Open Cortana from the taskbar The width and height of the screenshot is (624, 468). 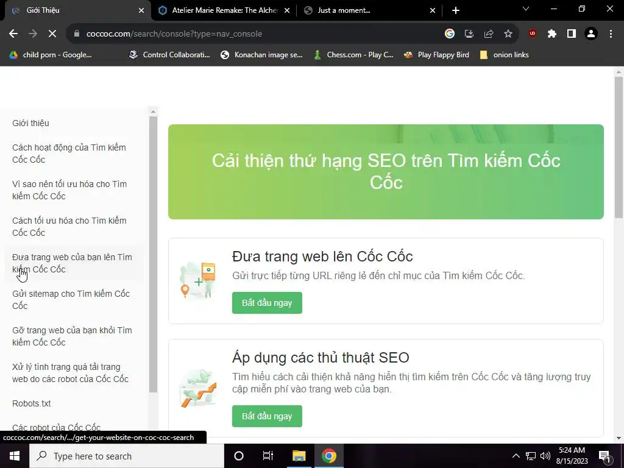tap(238, 456)
